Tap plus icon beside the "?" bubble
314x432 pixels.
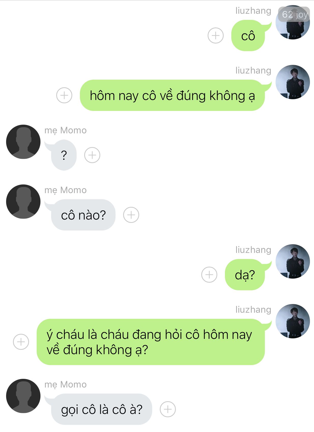[x=92, y=155]
